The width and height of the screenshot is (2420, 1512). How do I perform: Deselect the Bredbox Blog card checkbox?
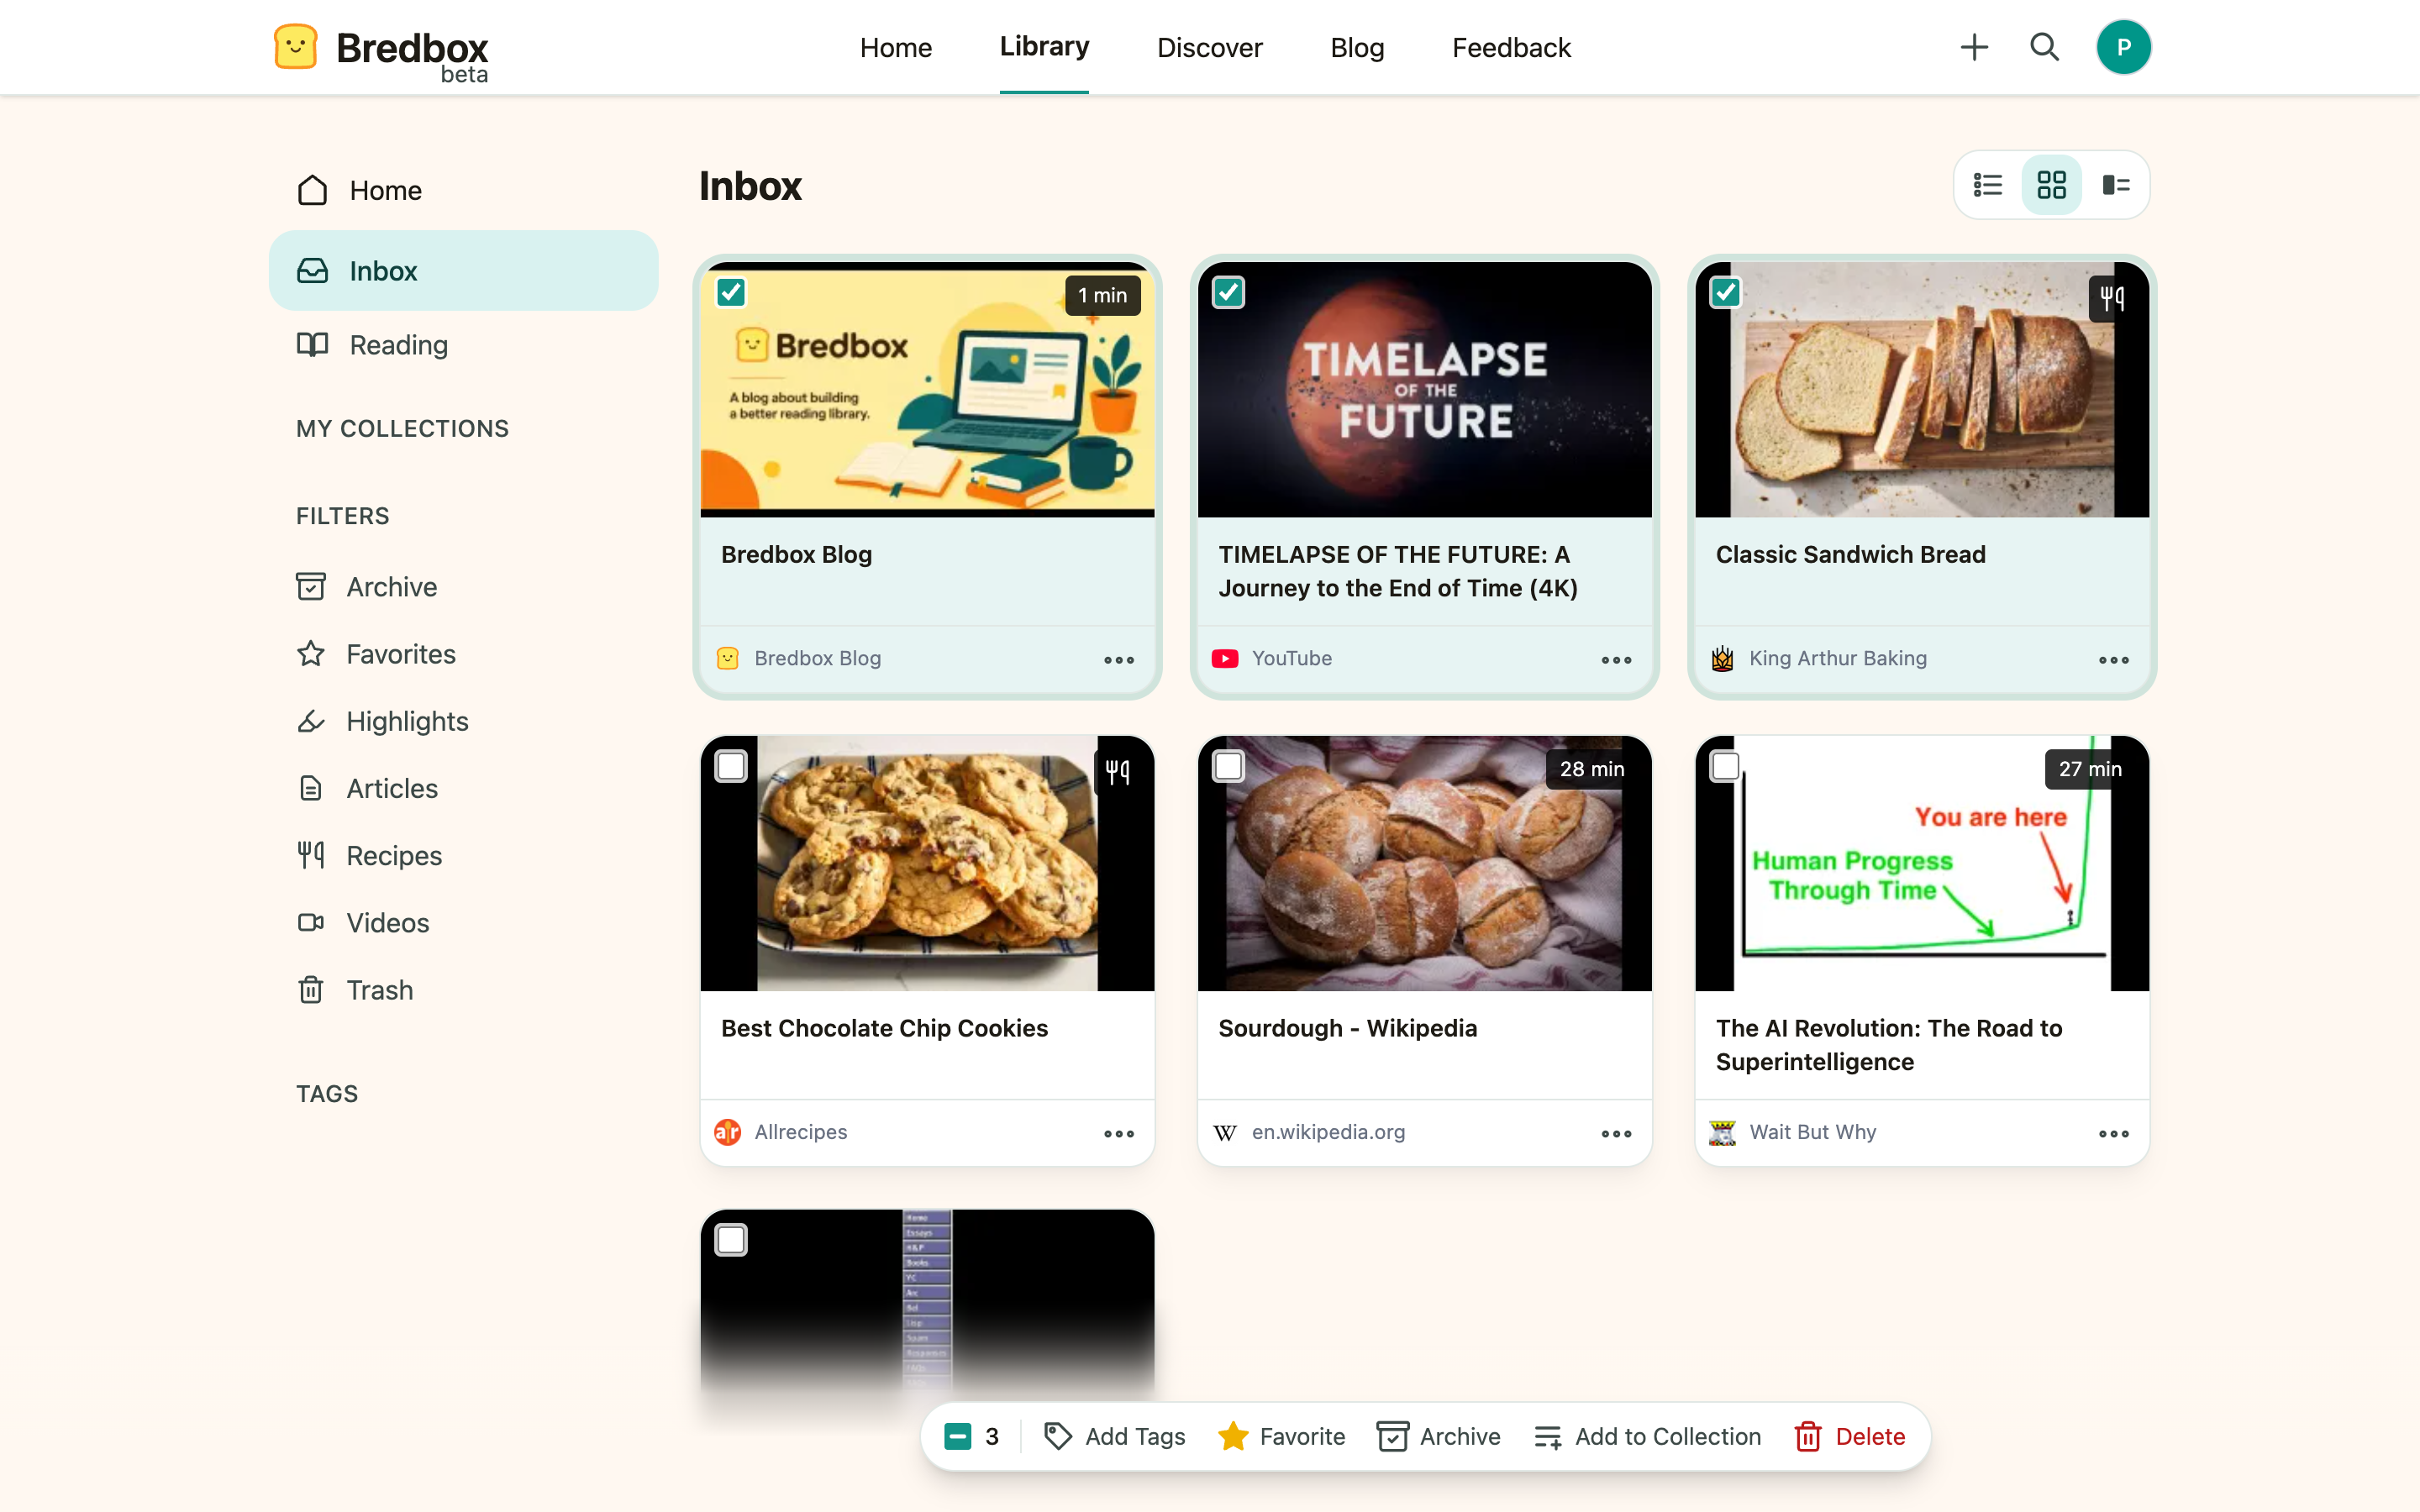click(731, 293)
